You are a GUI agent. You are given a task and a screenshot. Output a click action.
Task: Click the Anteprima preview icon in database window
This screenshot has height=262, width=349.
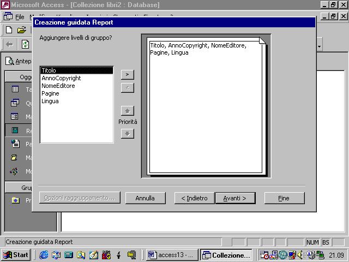pos(10,61)
